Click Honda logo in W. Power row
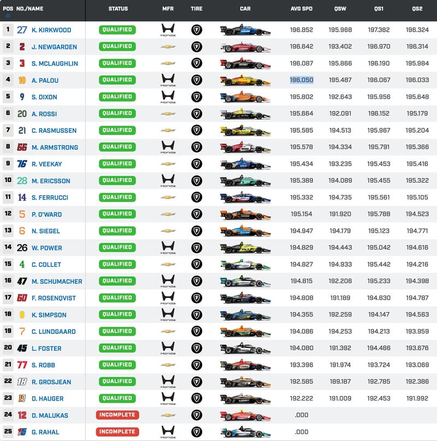 tap(168, 248)
